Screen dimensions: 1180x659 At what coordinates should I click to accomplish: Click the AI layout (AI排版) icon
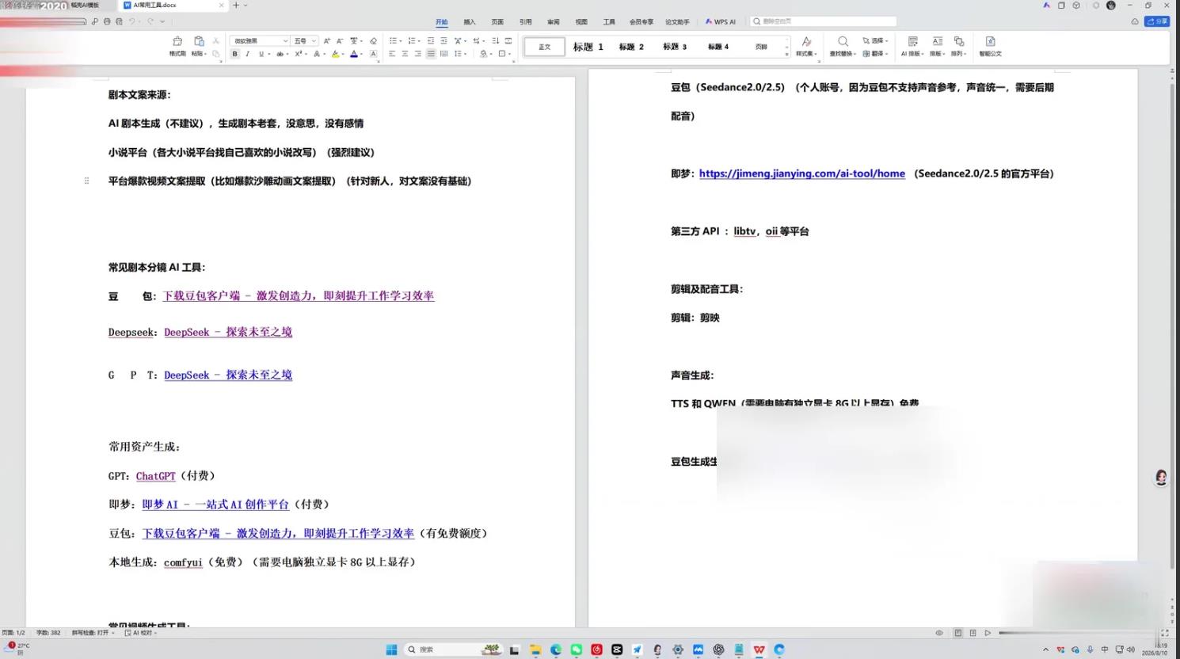coord(912,41)
